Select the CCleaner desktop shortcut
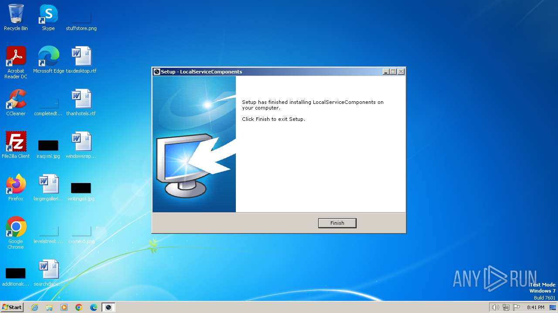Image resolution: width=558 pixels, height=313 pixels. click(x=16, y=103)
